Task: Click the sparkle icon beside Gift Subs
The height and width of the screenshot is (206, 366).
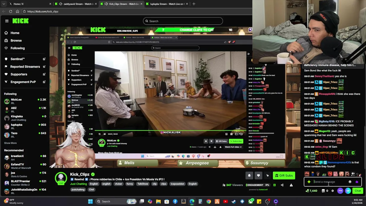Action: [x=267, y=176]
